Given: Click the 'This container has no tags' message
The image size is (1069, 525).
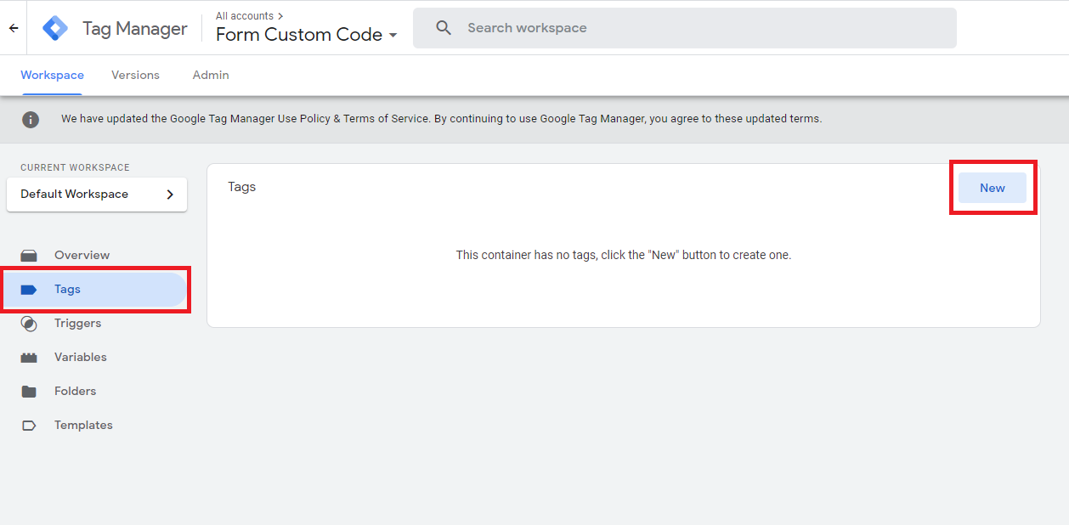Looking at the screenshot, I should tap(624, 255).
